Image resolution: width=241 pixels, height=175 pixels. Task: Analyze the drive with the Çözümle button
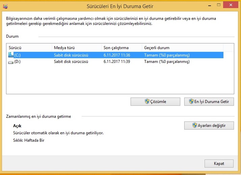tap(155, 102)
